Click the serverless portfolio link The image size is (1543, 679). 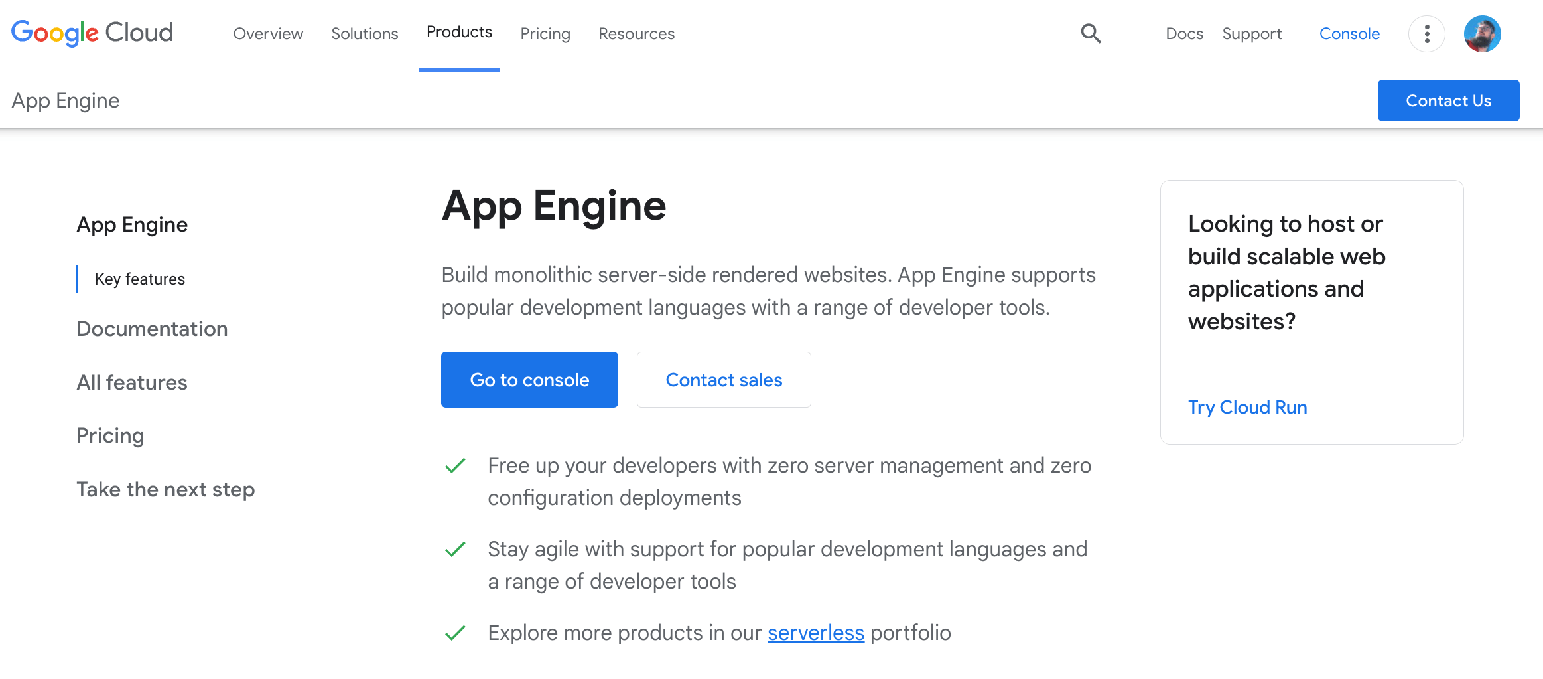tap(815, 632)
